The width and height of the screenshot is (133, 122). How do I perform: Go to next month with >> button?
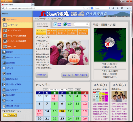[x=71, y=90]
